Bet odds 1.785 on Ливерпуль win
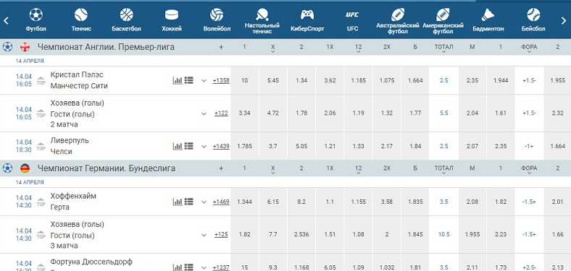This screenshot has width=571, height=271. pyautogui.click(x=244, y=146)
